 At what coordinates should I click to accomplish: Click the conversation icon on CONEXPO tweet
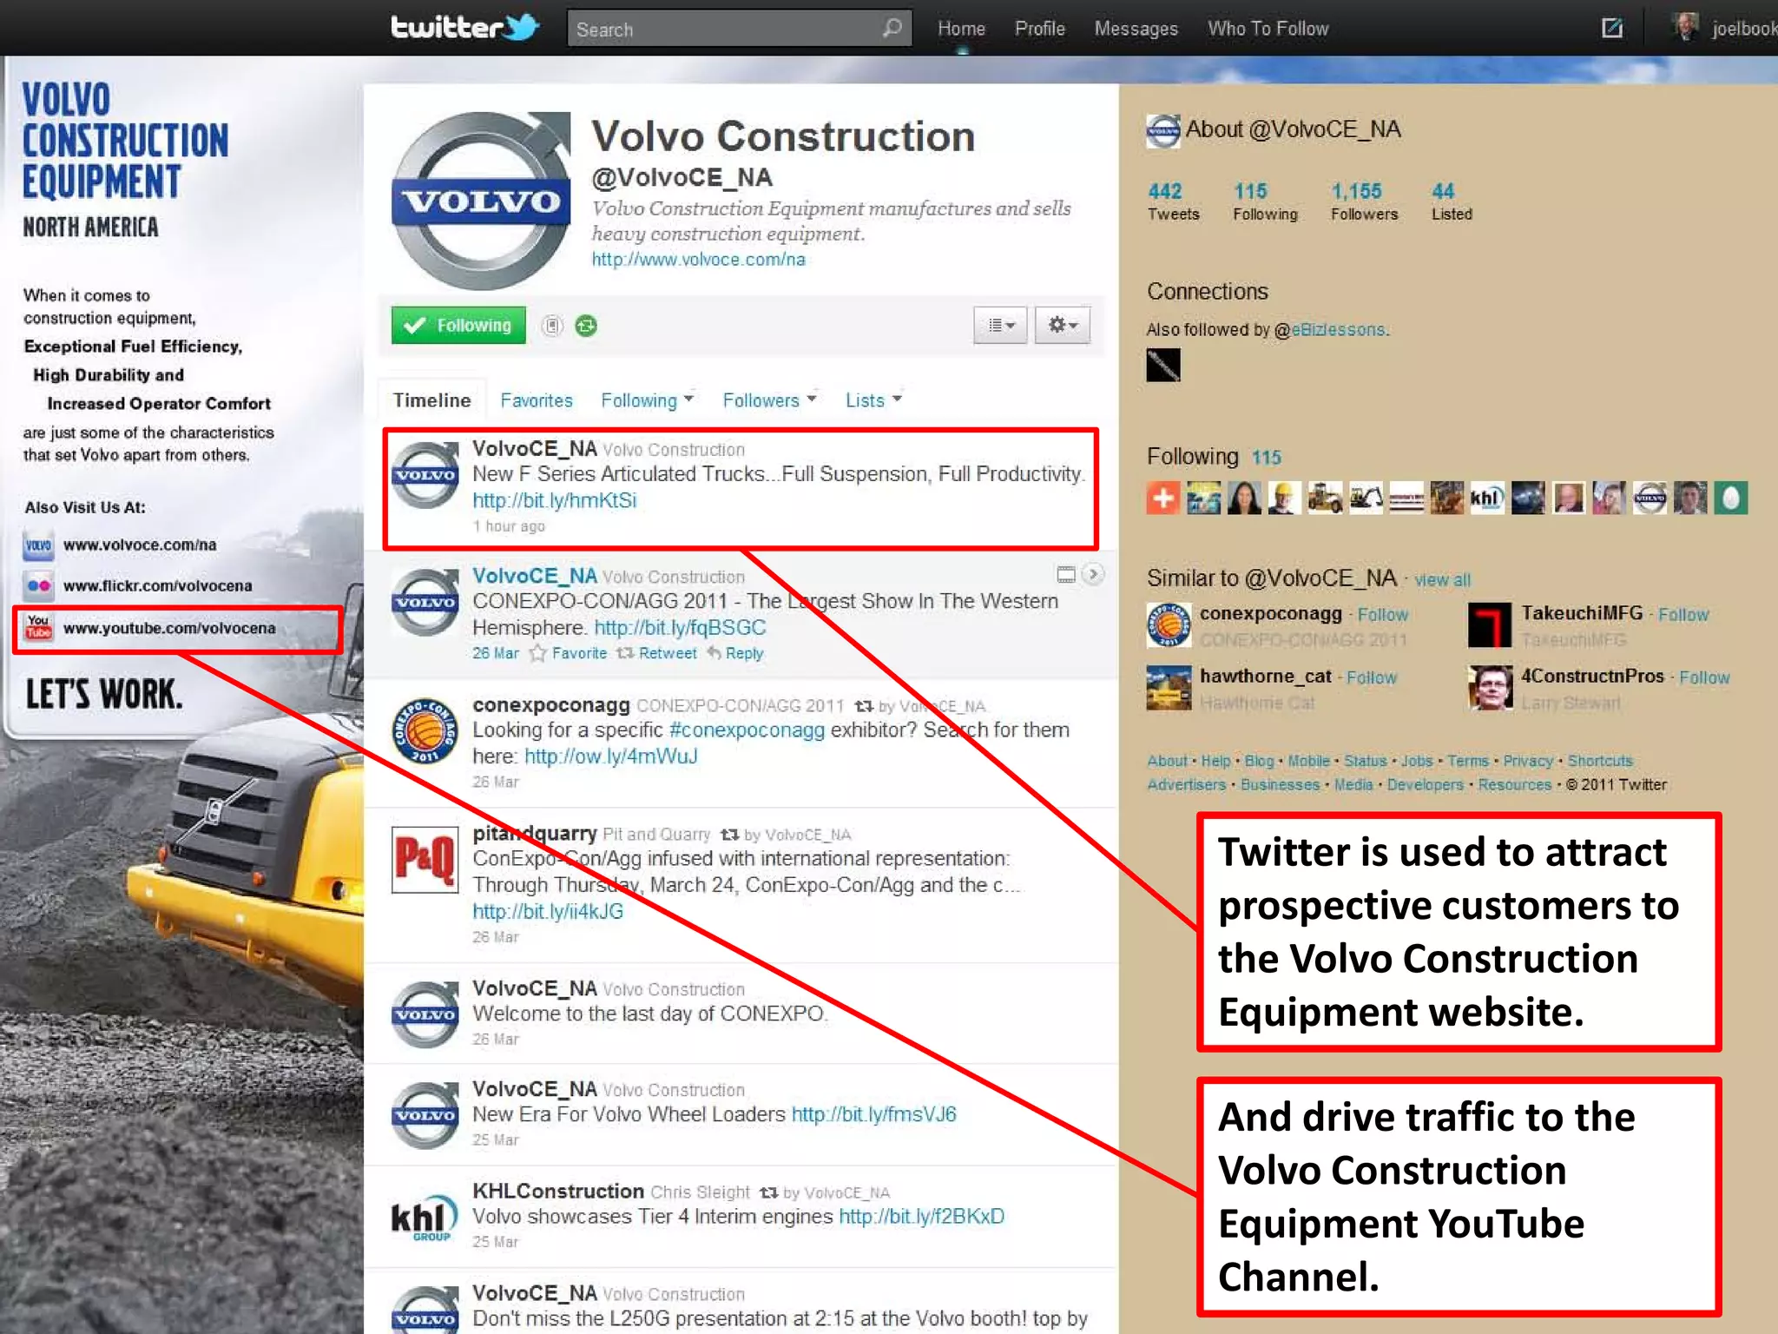tap(1066, 574)
